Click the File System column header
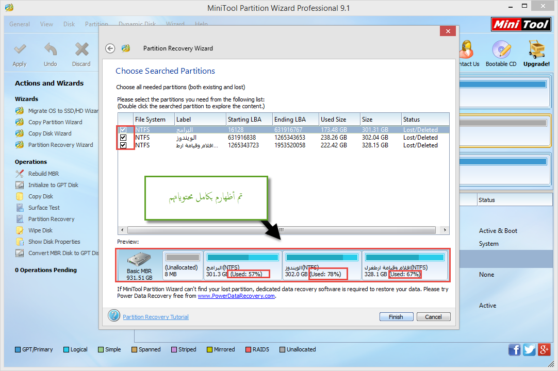This screenshot has width=558, height=371. (x=154, y=120)
